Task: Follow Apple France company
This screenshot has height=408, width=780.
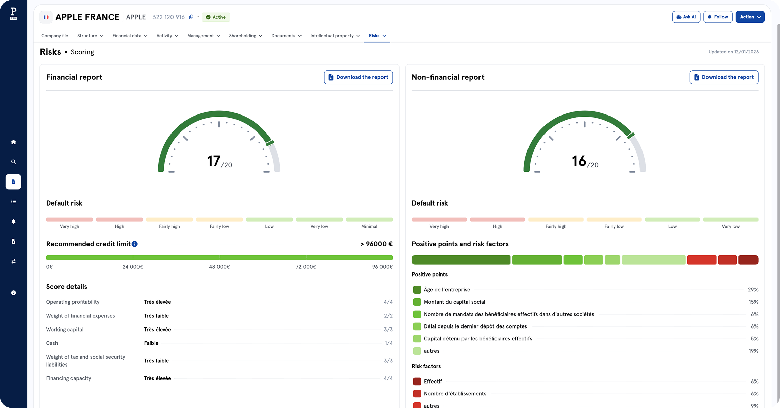Action: click(717, 17)
